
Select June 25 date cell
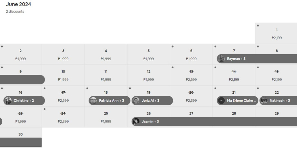[106, 117]
